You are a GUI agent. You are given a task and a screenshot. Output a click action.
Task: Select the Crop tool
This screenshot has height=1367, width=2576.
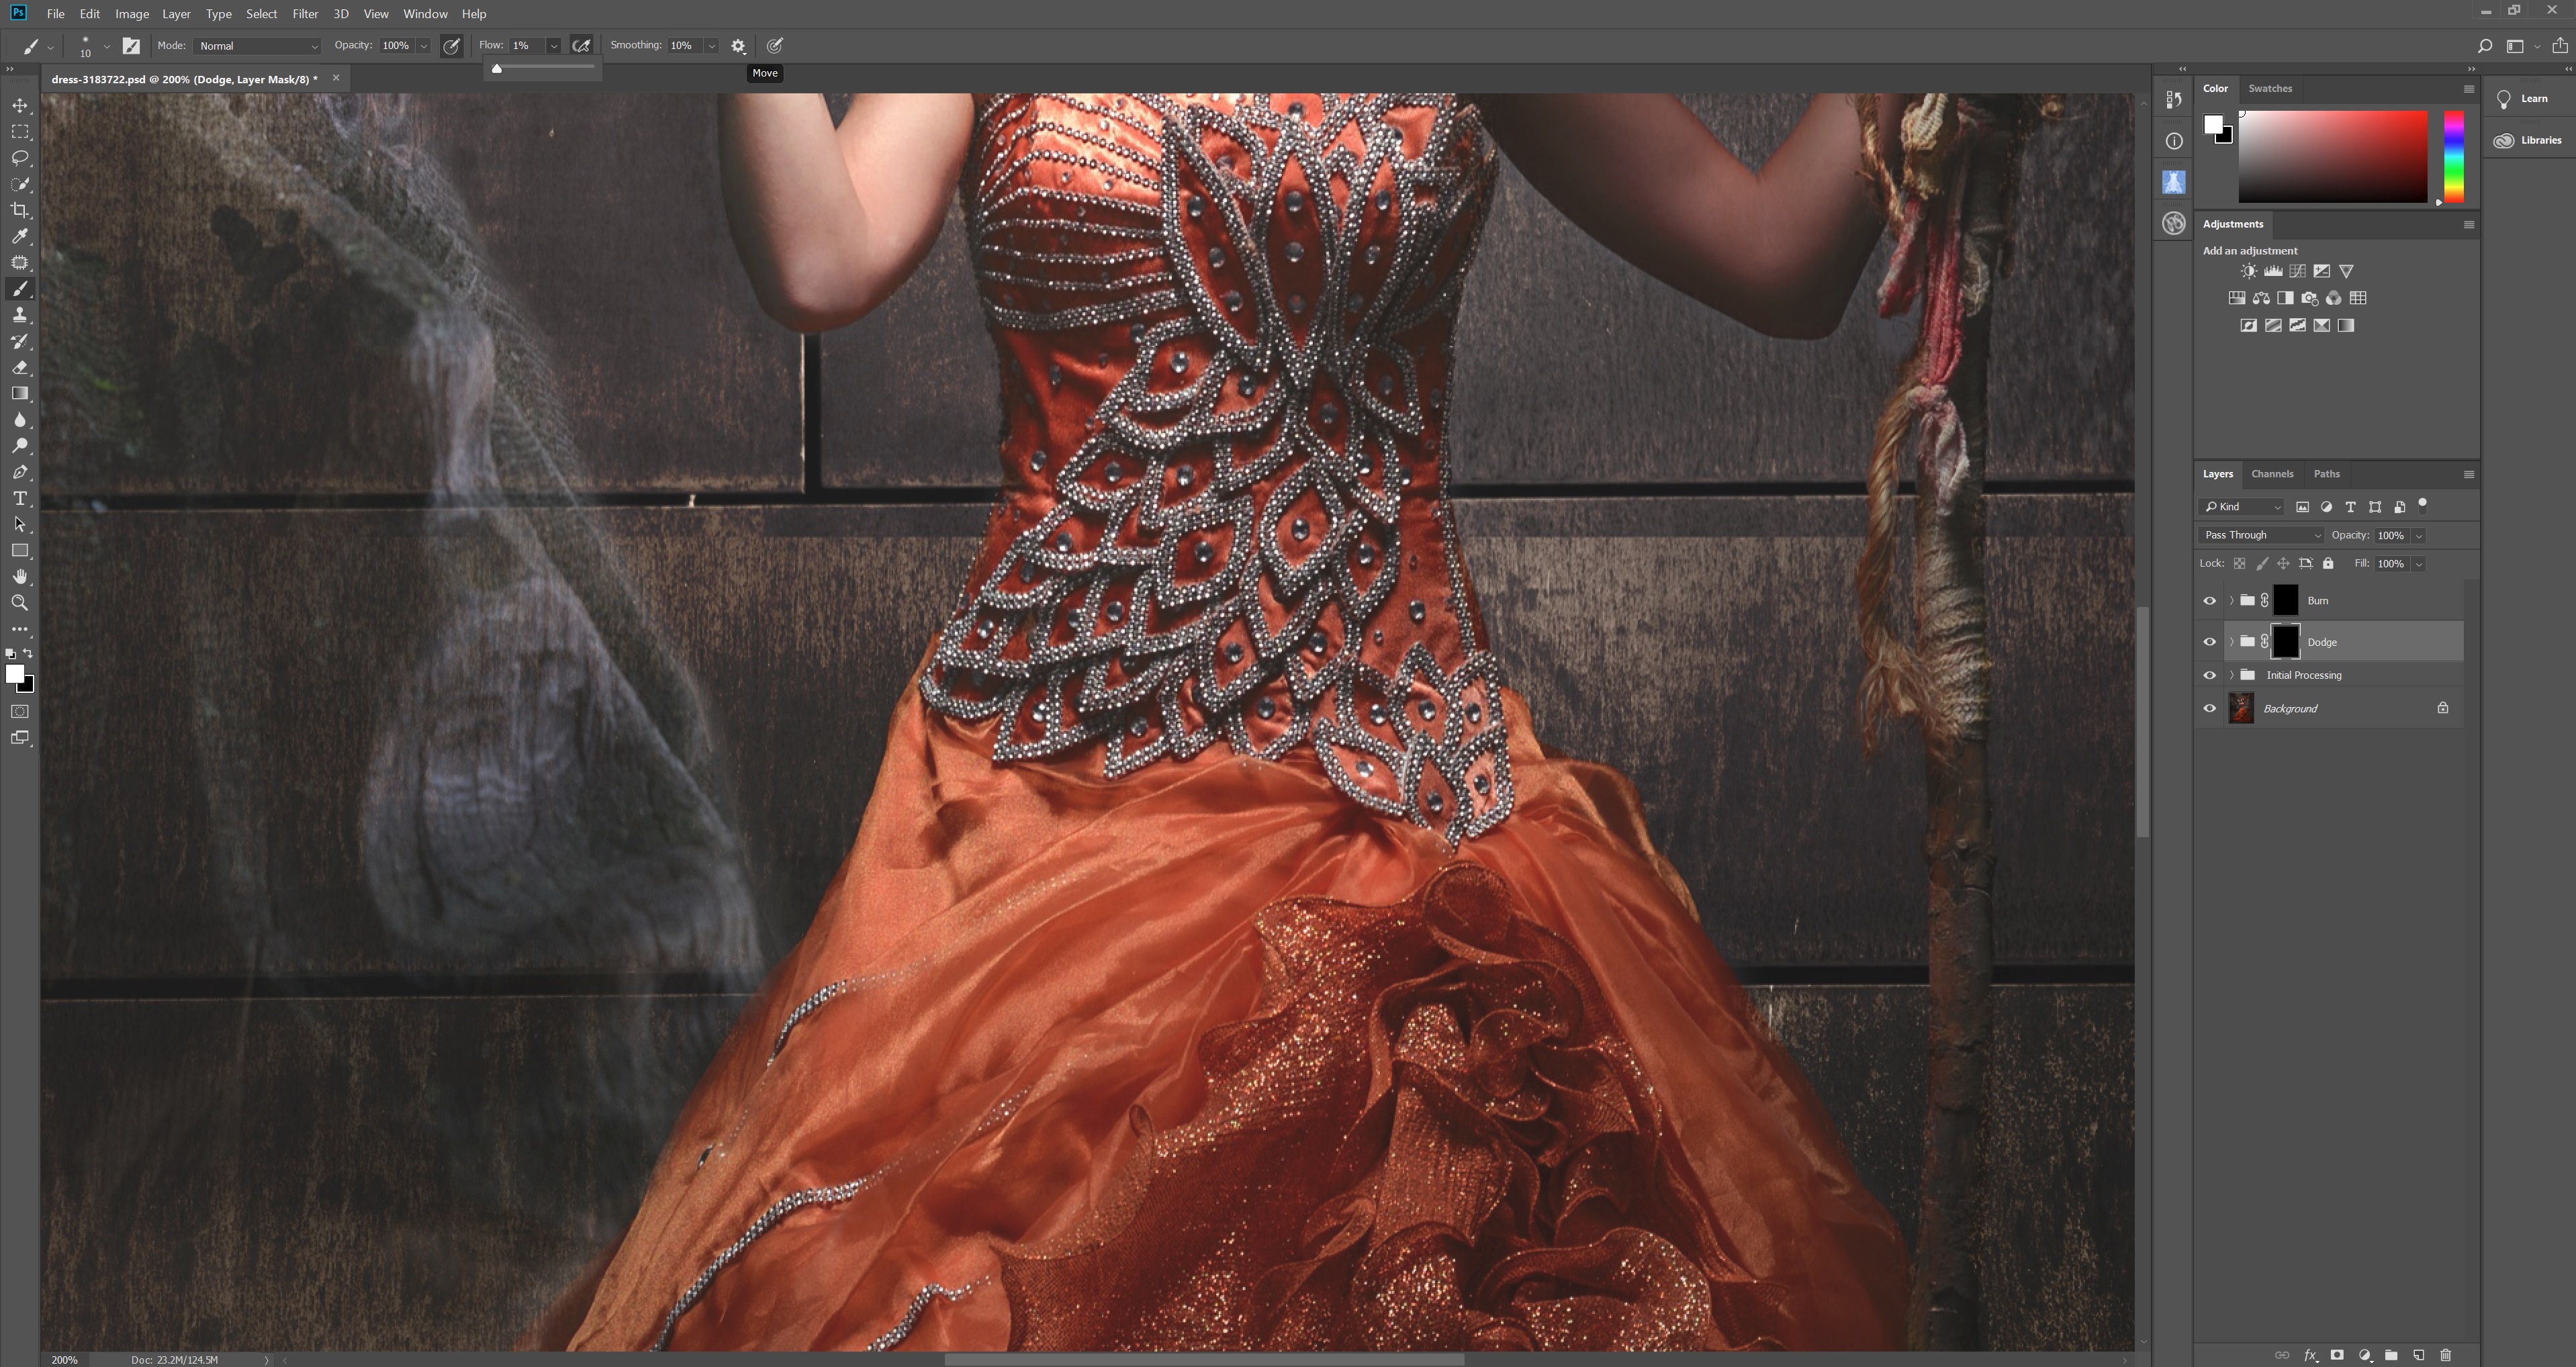(20, 210)
